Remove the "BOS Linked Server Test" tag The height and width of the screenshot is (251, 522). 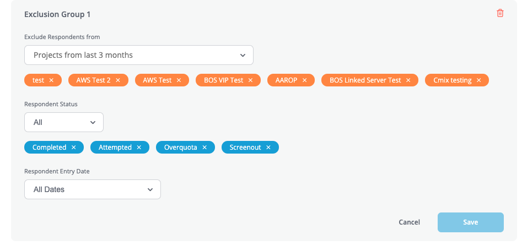[x=408, y=80]
